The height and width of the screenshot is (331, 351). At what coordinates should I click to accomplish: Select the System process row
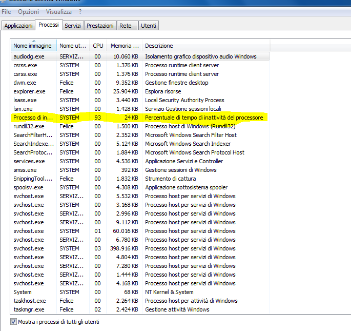(140, 292)
